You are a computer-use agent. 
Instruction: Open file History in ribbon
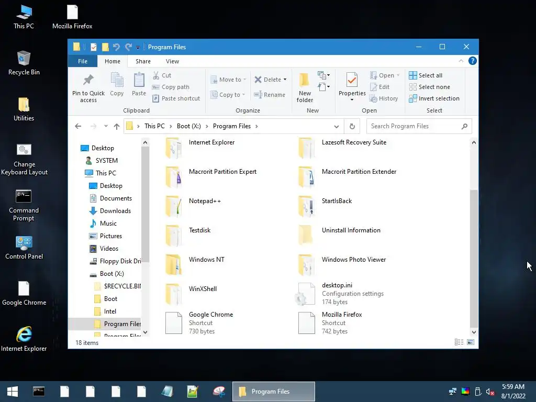tap(384, 98)
